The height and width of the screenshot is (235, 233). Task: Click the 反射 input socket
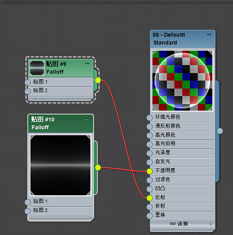click(x=149, y=198)
